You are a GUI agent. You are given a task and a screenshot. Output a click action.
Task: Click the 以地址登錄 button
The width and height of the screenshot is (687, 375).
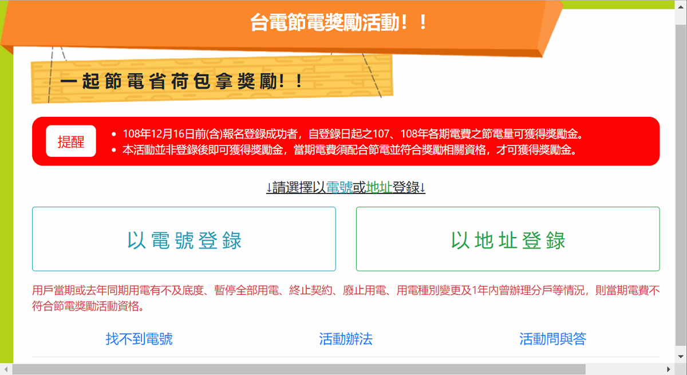click(x=508, y=239)
